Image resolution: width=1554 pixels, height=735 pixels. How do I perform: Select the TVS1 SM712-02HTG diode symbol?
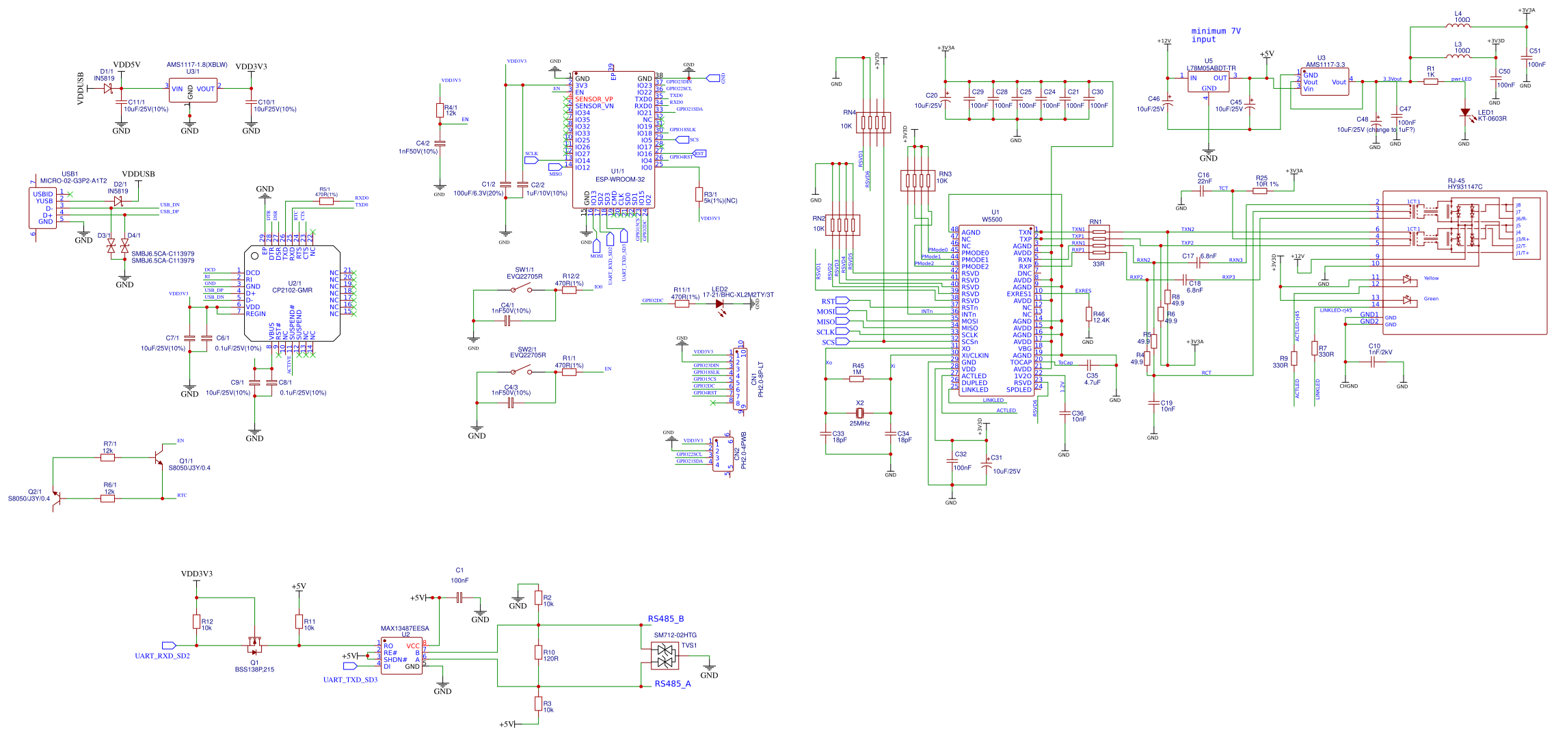665,656
